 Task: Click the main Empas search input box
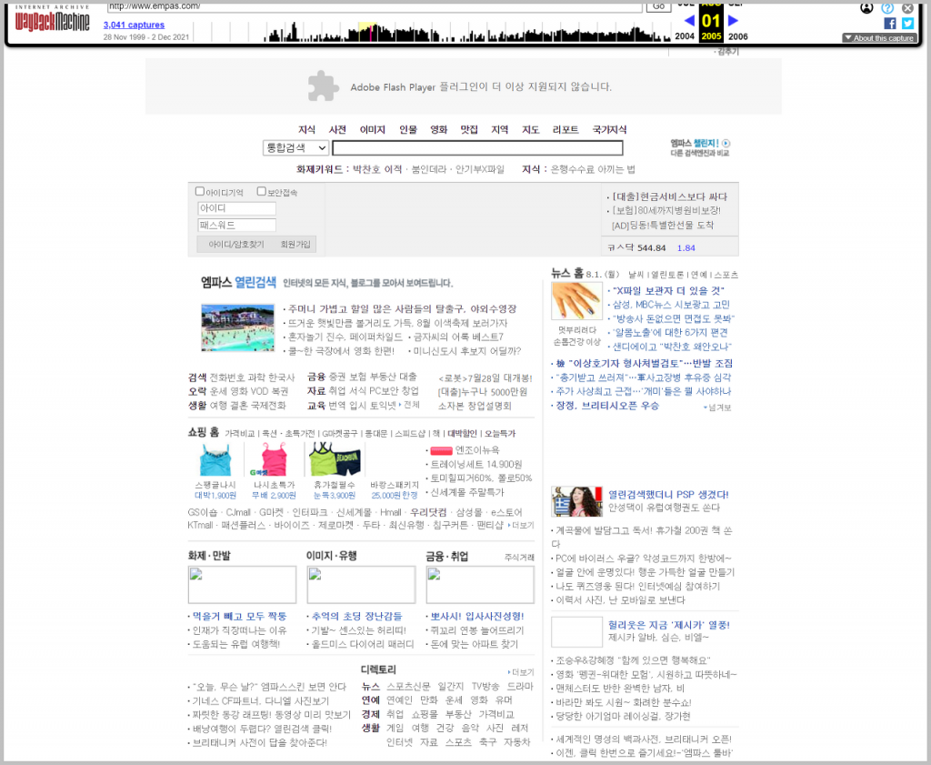point(477,147)
